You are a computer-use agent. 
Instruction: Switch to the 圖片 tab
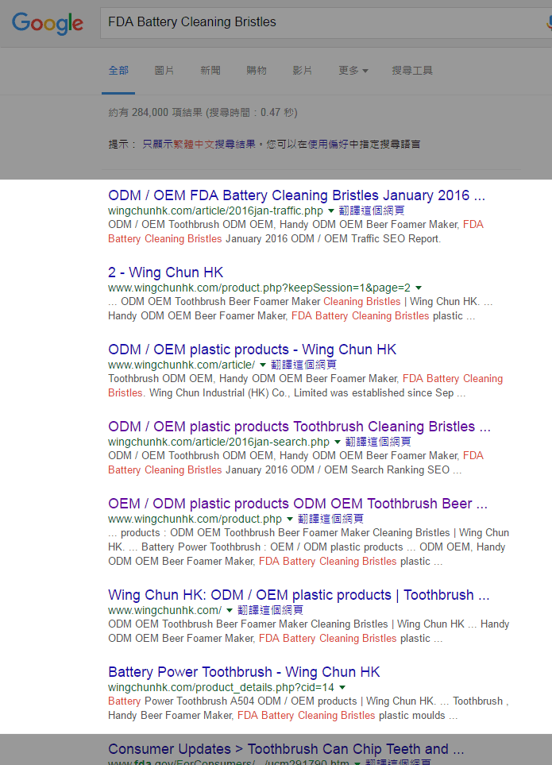tap(164, 71)
